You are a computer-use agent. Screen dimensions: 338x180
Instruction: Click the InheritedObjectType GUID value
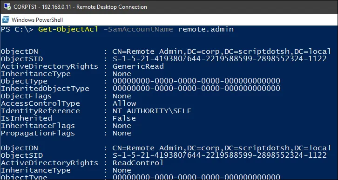[196, 89]
